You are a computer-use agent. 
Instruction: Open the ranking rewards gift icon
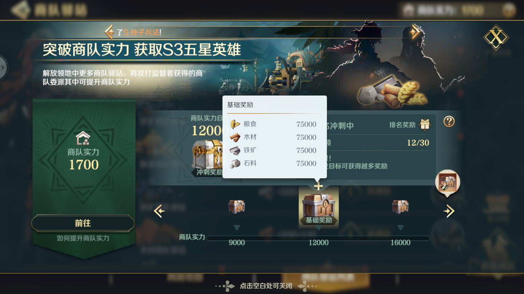(x=425, y=125)
